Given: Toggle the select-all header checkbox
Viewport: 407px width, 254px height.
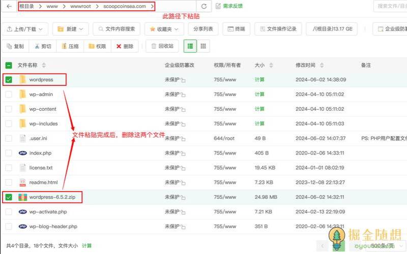Looking at the screenshot, I should [x=9, y=66].
